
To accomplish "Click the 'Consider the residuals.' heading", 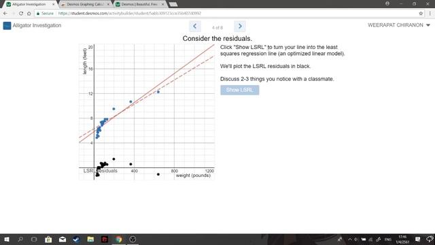I will click(x=217, y=38).
